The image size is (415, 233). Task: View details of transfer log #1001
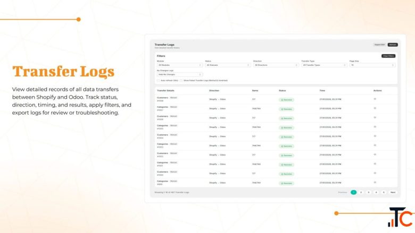point(375,164)
